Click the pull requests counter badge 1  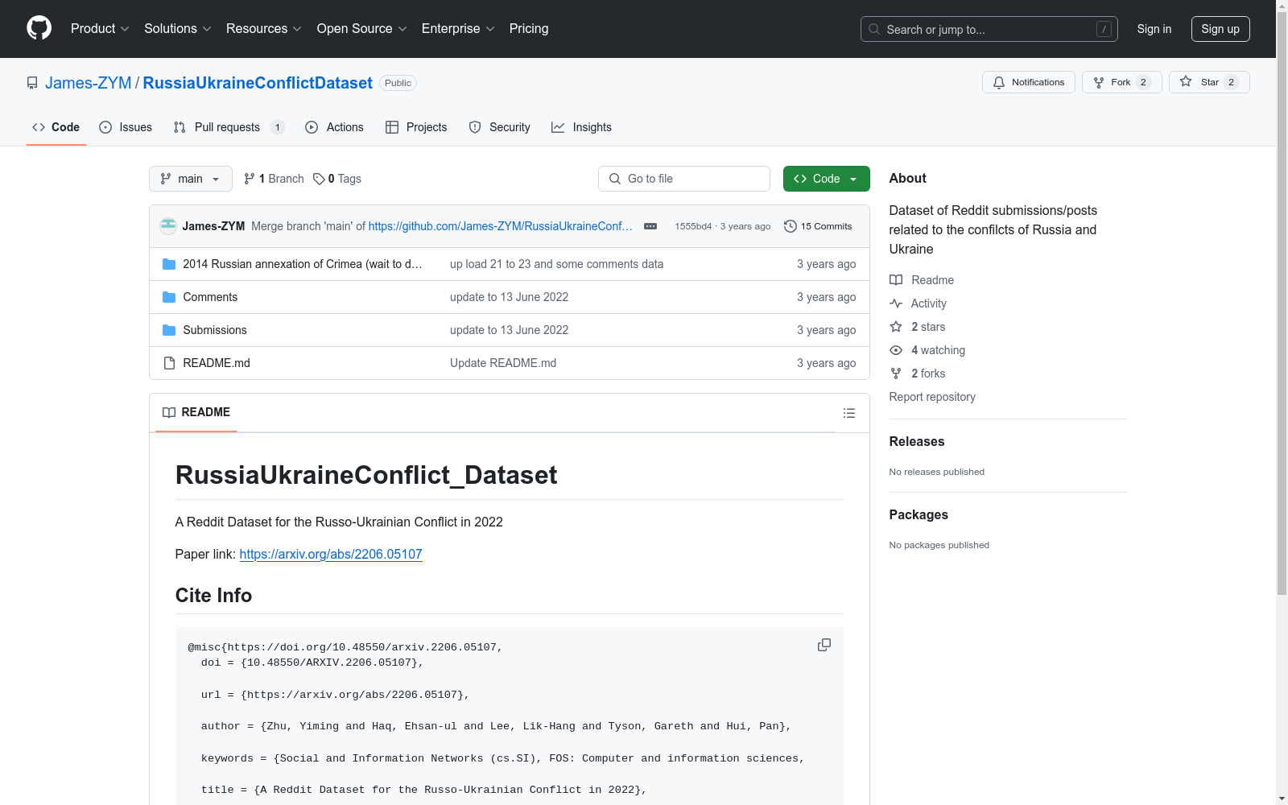click(x=278, y=127)
